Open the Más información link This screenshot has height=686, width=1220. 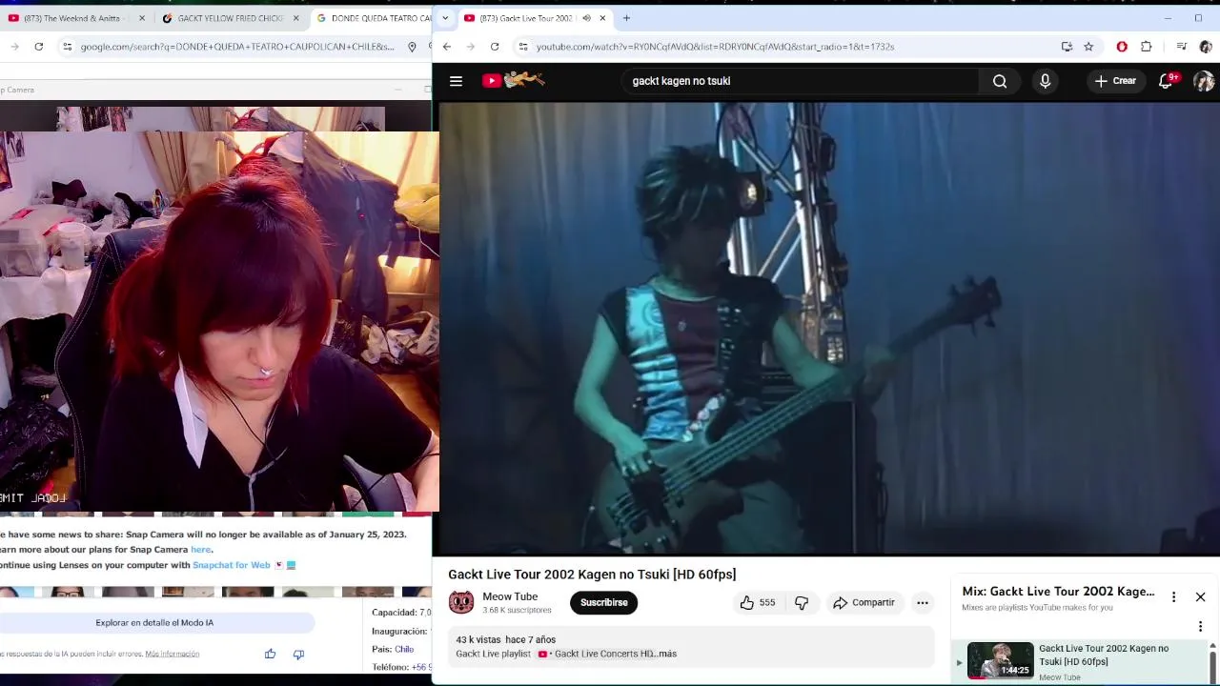[173, 654]
